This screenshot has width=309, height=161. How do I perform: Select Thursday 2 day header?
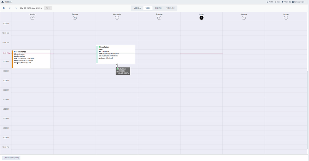pos(159,16)
